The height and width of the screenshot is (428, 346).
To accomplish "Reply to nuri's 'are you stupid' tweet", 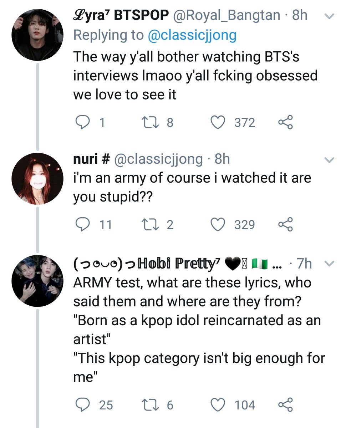I will tap(84, 225).
